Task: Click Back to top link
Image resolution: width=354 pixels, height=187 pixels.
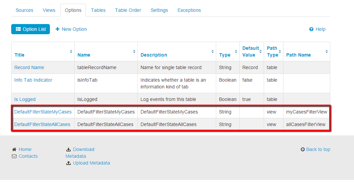Action: pyautogui.click(x=318, y=149)
